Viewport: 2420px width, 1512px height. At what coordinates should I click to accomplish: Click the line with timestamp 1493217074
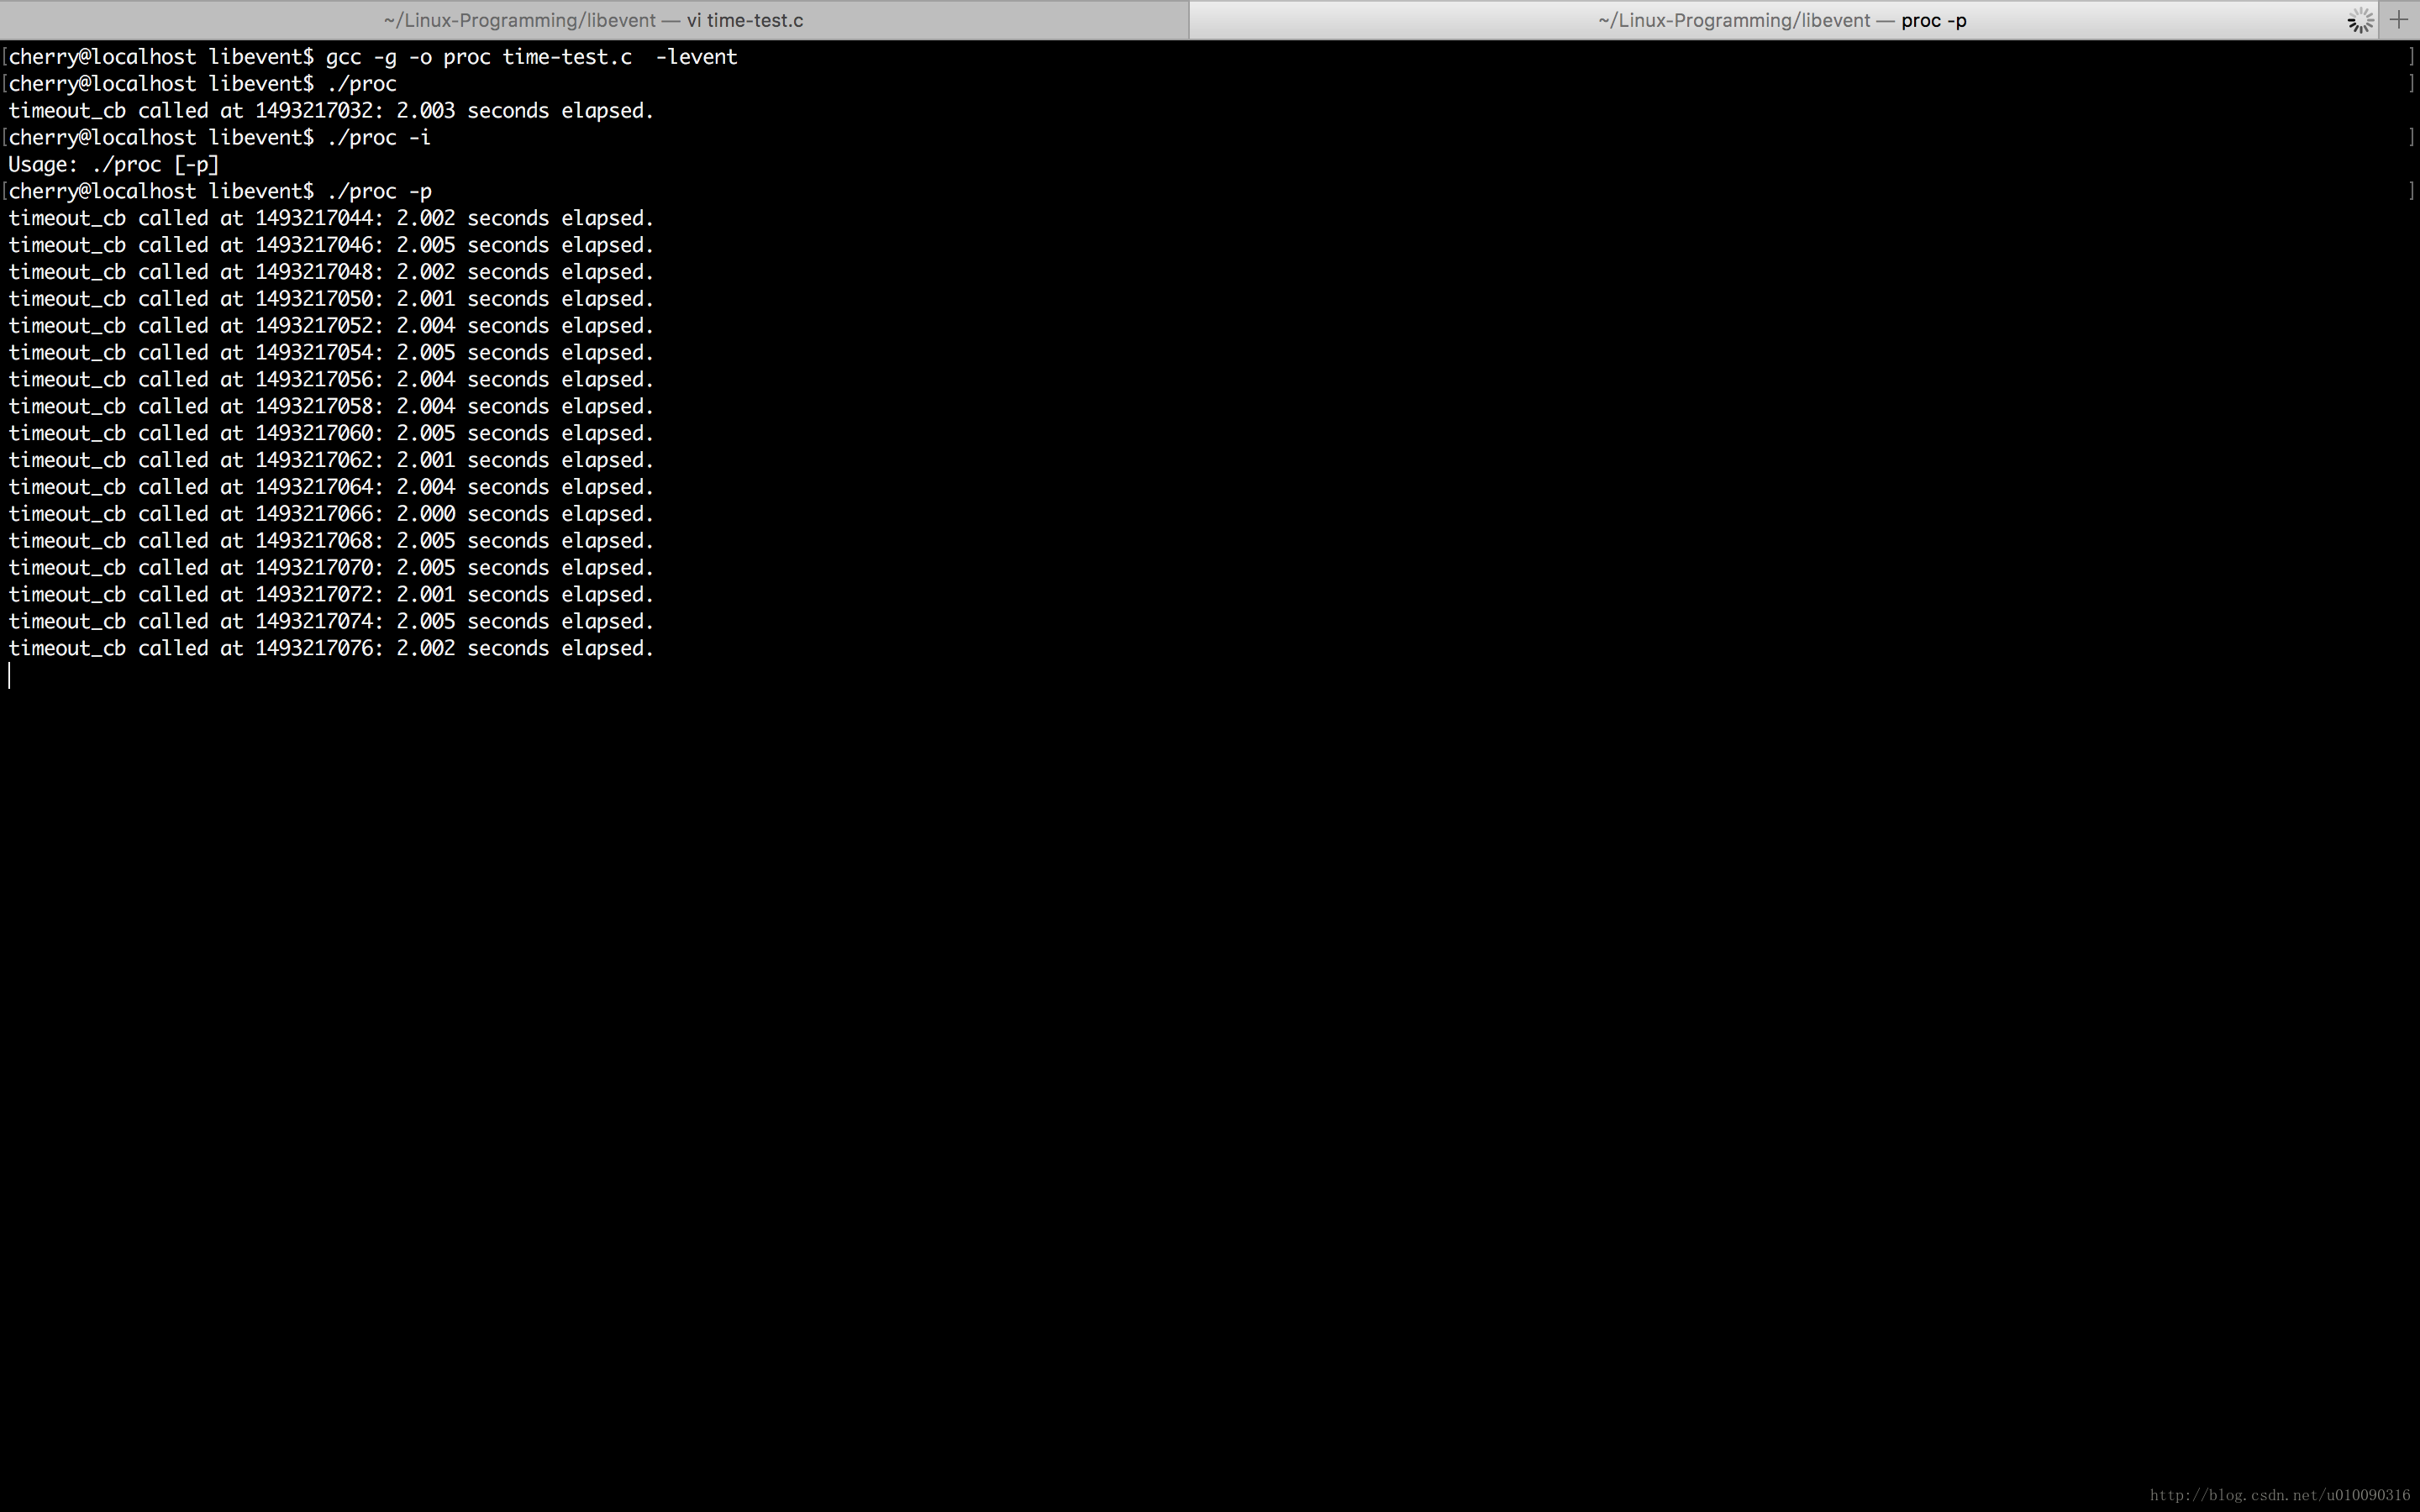pyautogui.click(x=331, y=622)
